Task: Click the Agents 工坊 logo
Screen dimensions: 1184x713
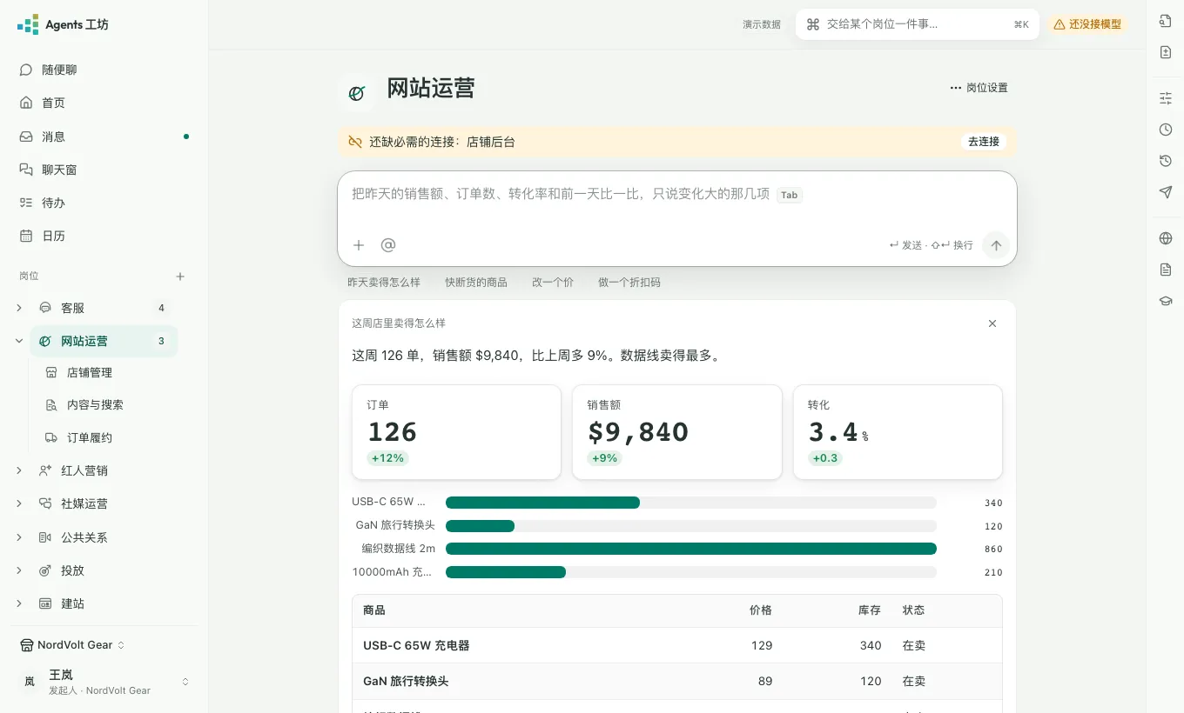Action: pos(63,24)
